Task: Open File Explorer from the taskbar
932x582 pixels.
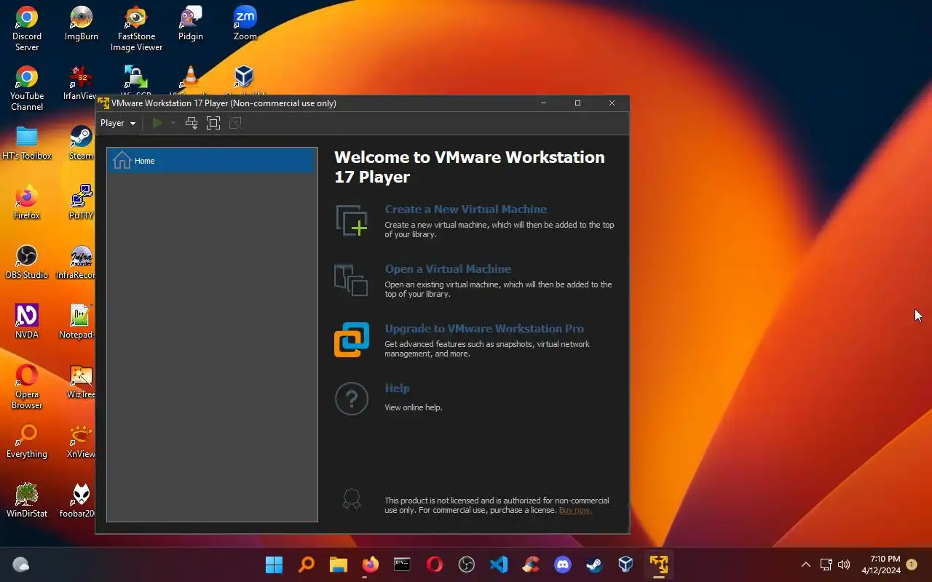Action: pos(339,565)
